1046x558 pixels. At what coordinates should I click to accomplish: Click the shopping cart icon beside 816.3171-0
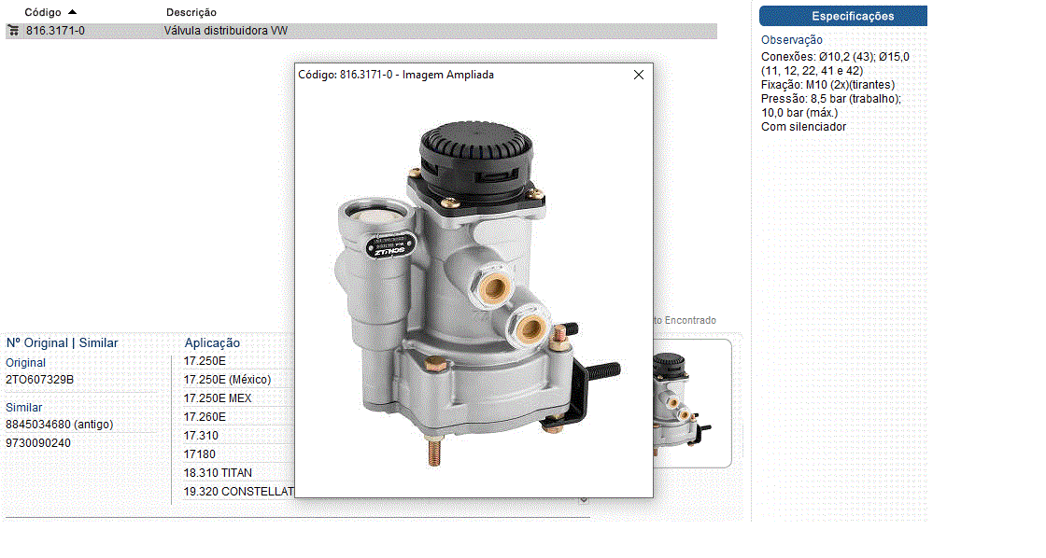click(13, 31)
